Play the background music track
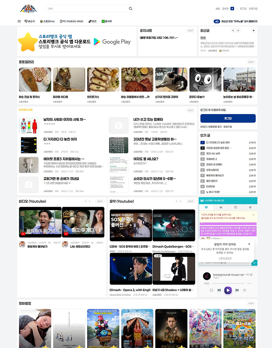Viewport: 272px width, 348px height. pos(228,290)
